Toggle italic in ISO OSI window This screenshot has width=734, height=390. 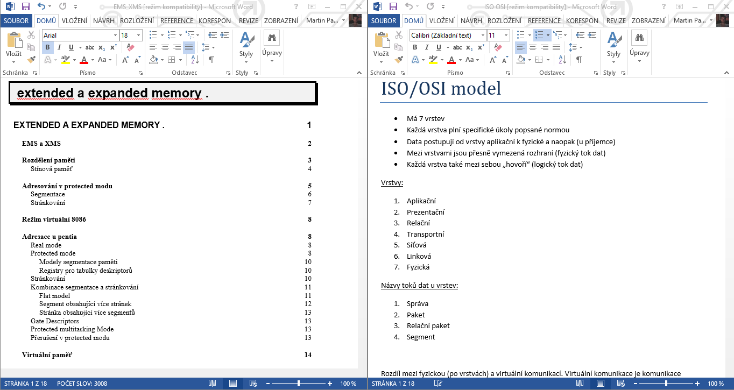click(427, 47)
